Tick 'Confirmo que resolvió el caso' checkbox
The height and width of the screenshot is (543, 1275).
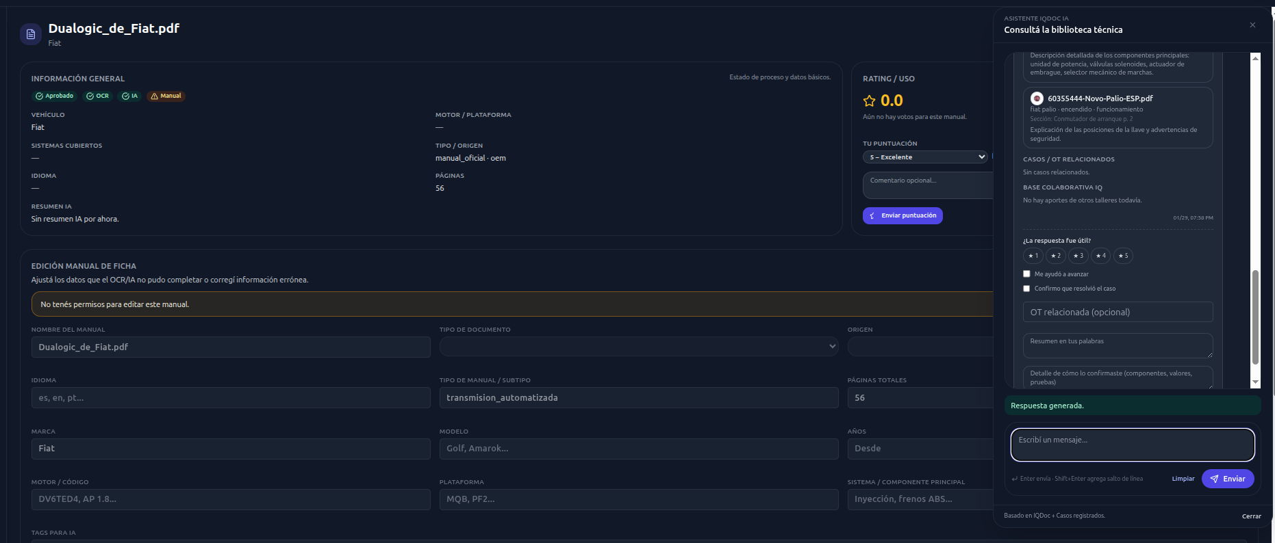point(1026,289)
